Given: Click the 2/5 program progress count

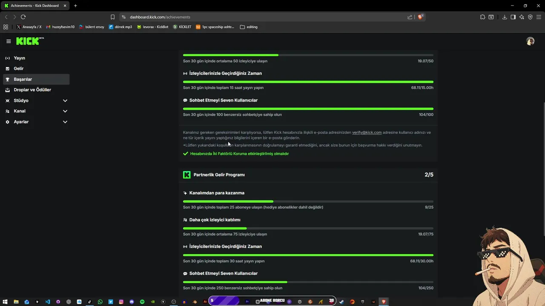Looking at the screenshot, I should tap(429, 175).
